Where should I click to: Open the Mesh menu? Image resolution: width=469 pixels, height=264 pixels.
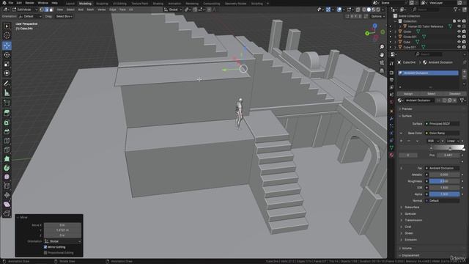(x=90, y=10)
